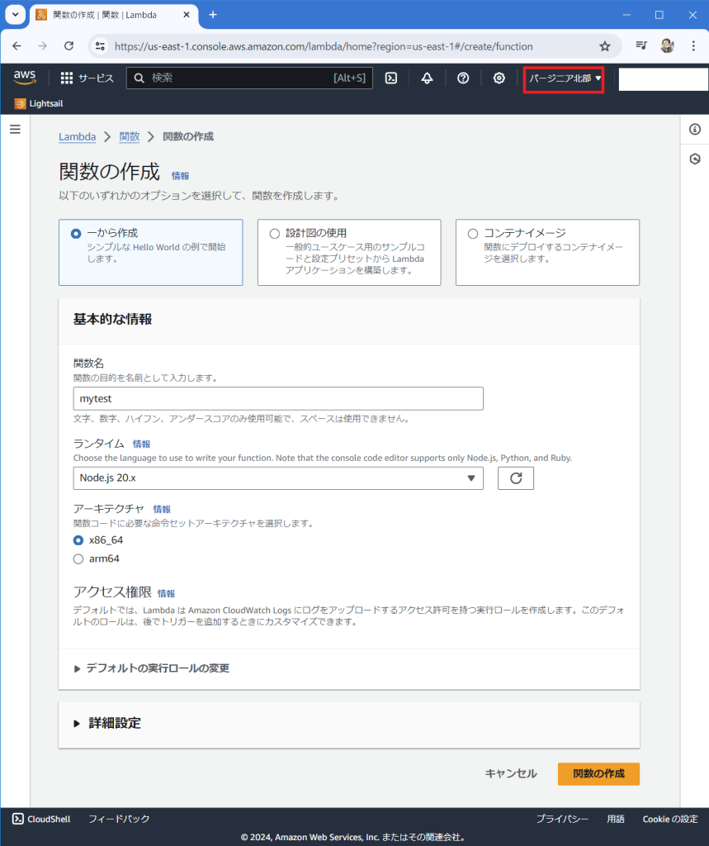Open the AWS CloudShell icon in top bar
The height and width of the screenshot is (846, 709).
click(x=392, y=78)
